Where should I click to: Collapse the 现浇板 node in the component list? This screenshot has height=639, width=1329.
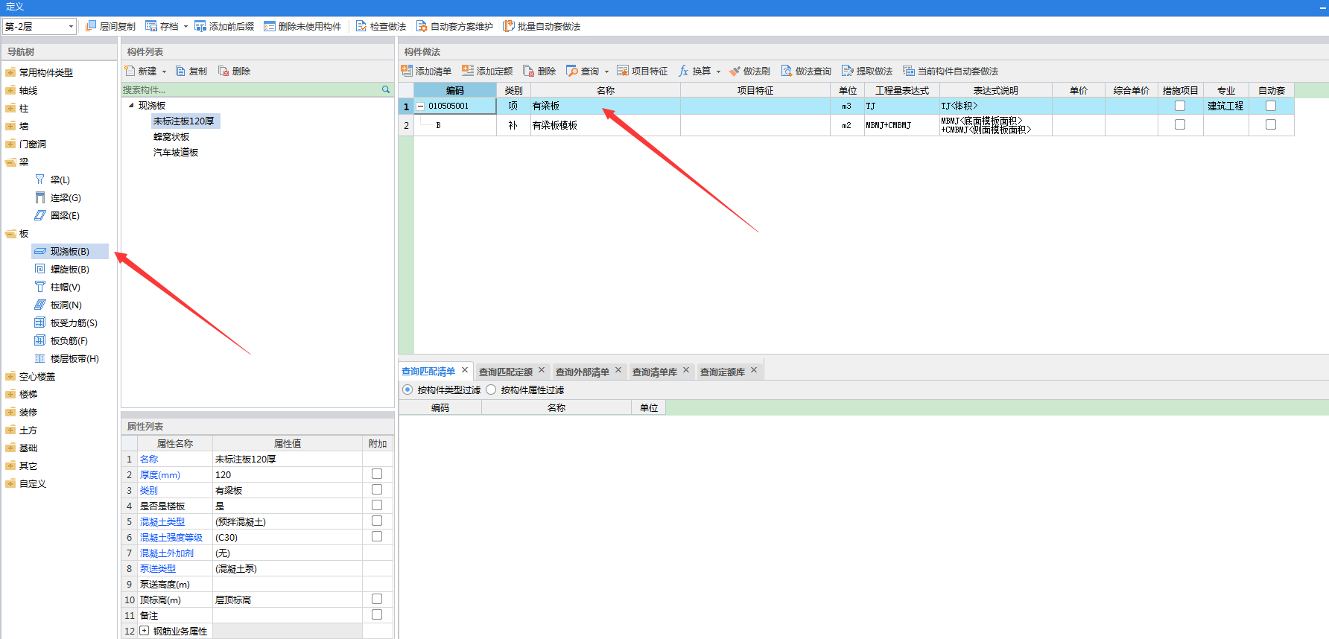click(x=131, y=105)
